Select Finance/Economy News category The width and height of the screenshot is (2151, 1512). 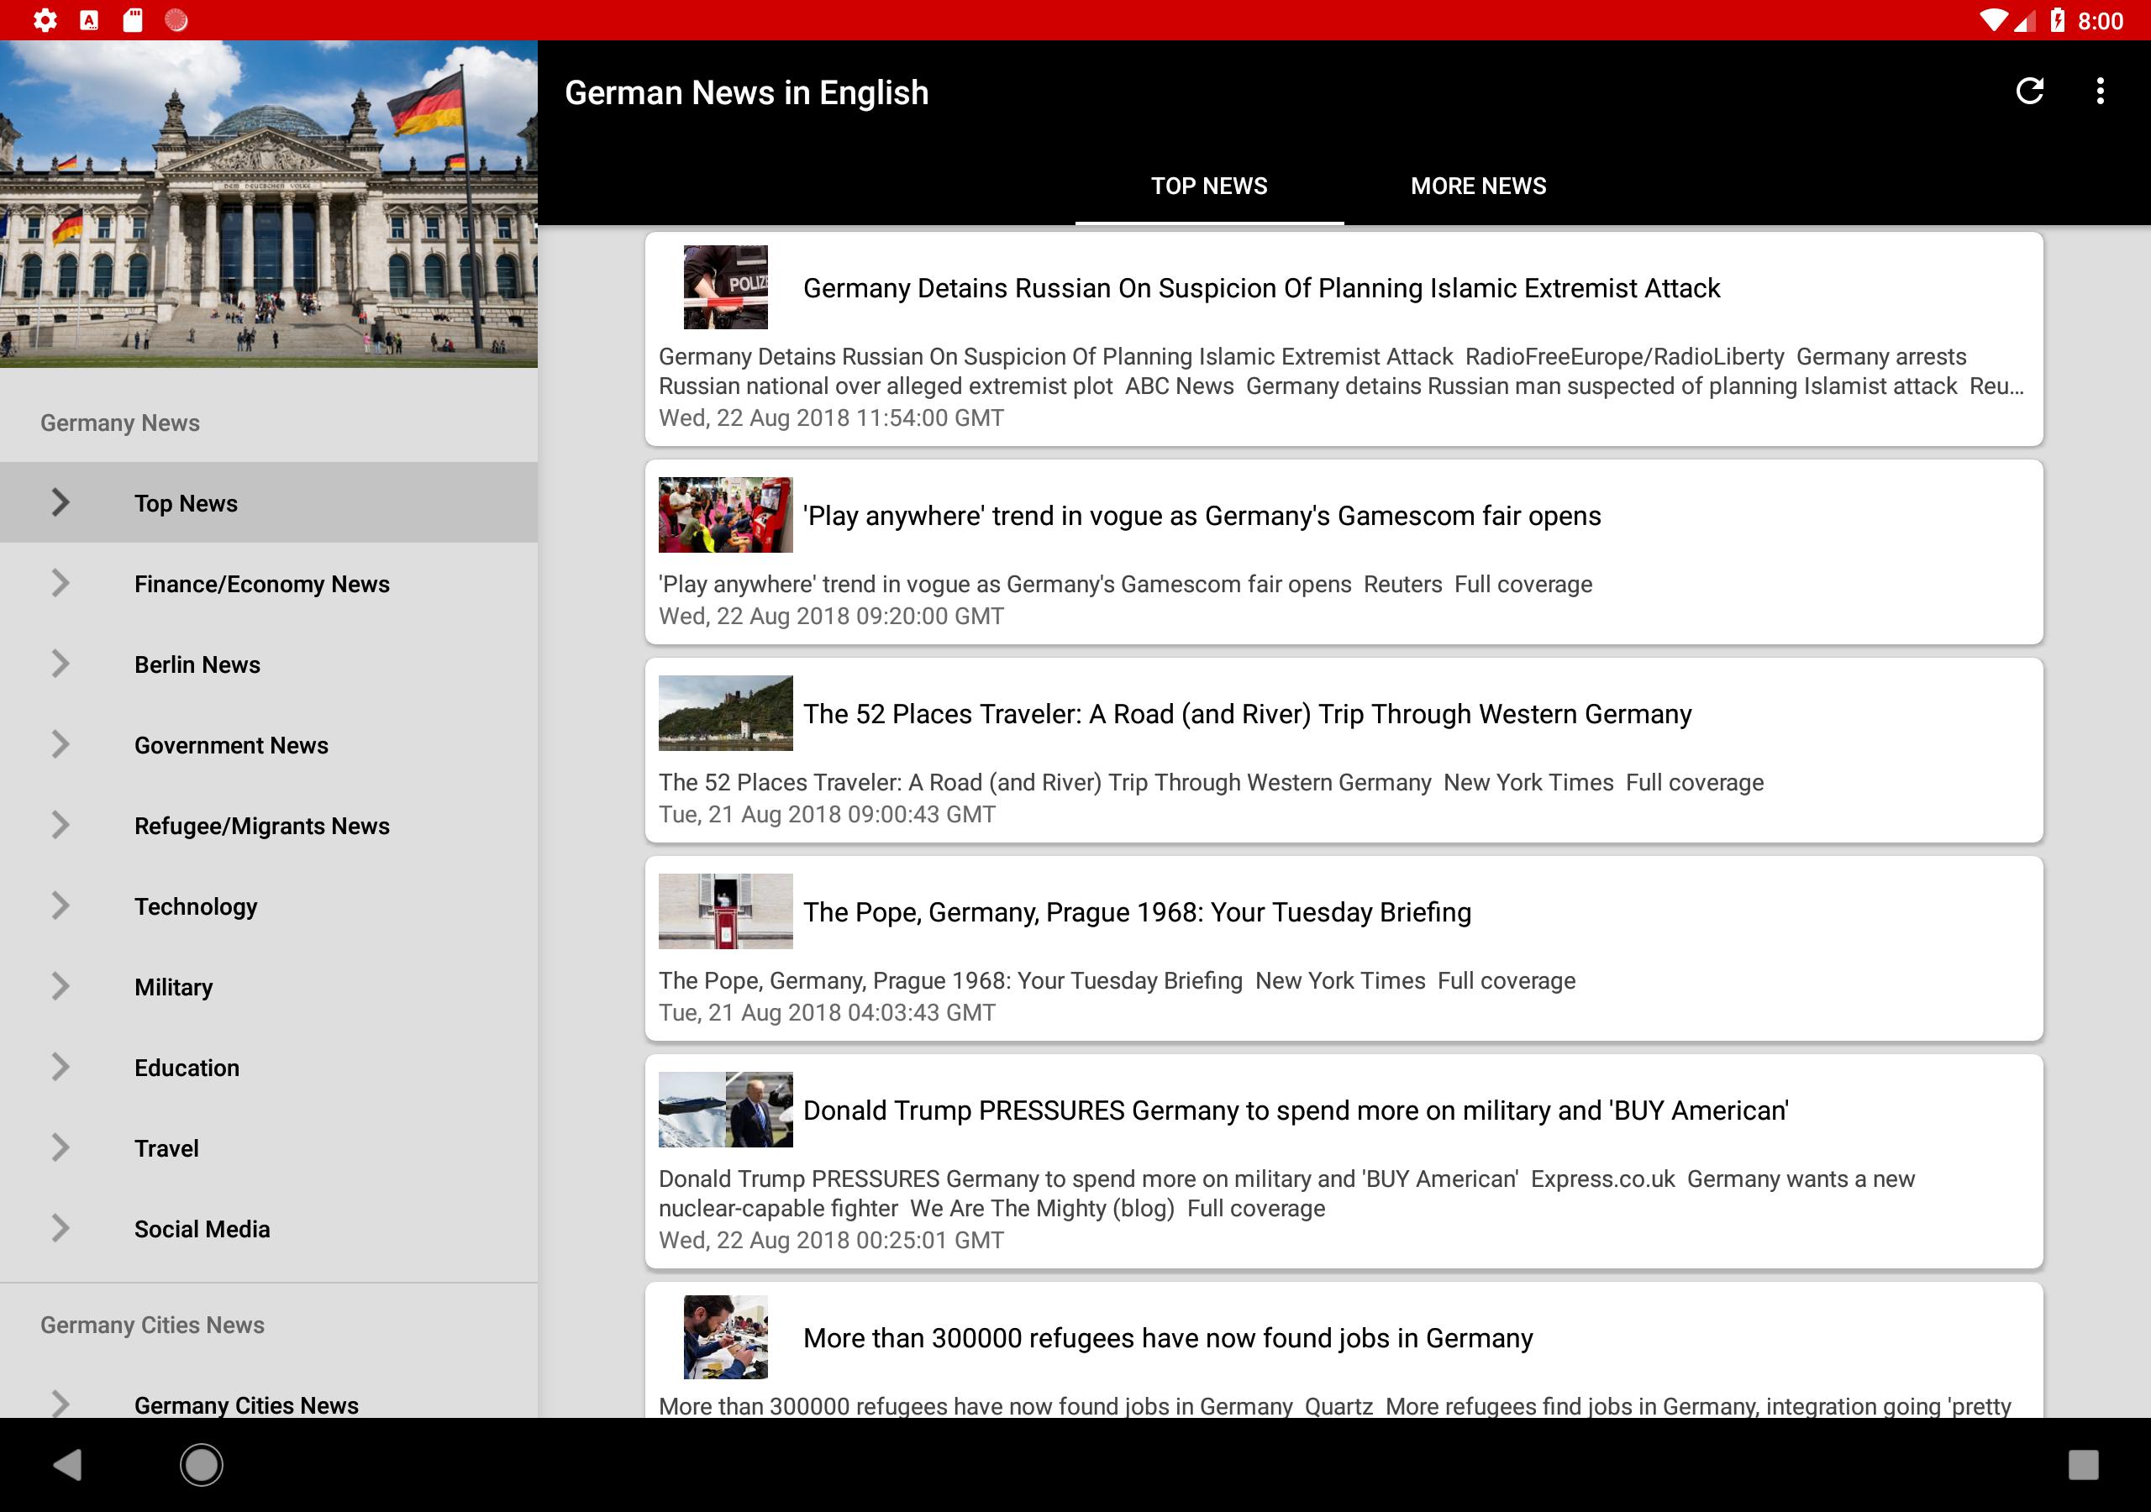(269, 583)
